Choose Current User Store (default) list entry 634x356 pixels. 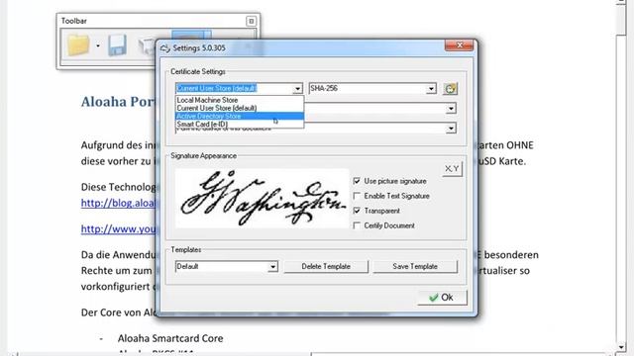(x=240, y=108)
